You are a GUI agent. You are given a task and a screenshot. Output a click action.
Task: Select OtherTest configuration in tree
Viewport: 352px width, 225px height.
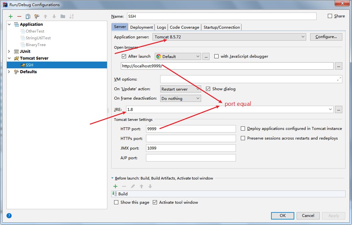(35, 31)
